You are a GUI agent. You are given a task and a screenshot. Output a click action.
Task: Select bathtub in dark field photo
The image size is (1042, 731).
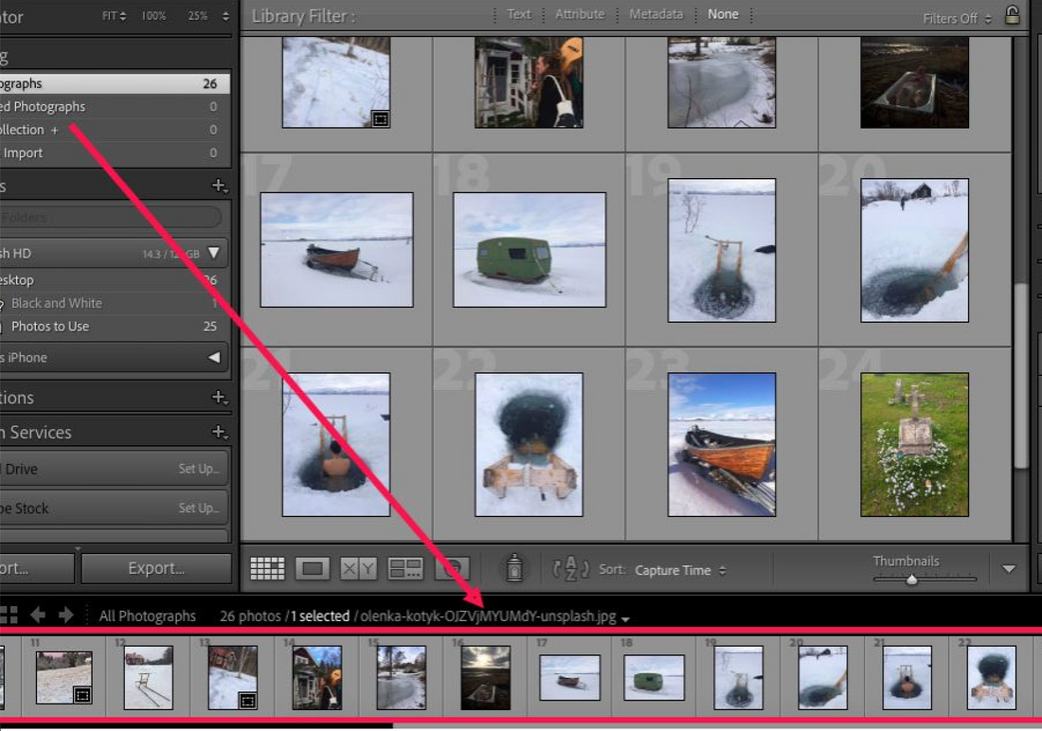coord(914,82)
